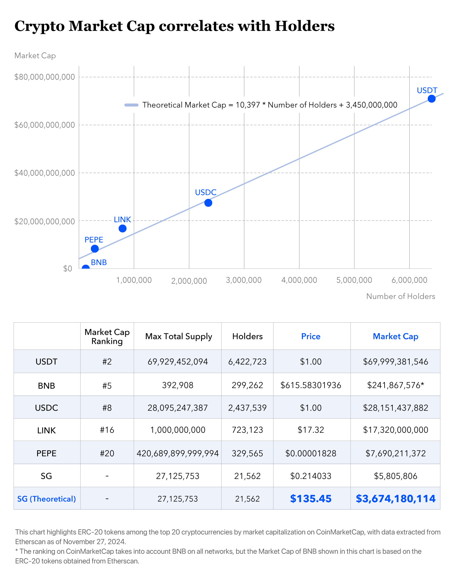This screenshot has height=581, width=454.
Task: Click holders value '723,123'
Action: [248, 430]
